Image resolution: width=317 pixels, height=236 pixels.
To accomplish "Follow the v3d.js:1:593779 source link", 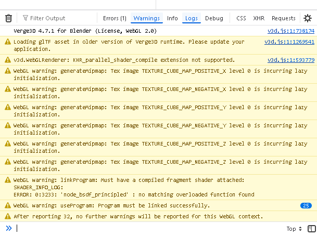I will [290, 60].
